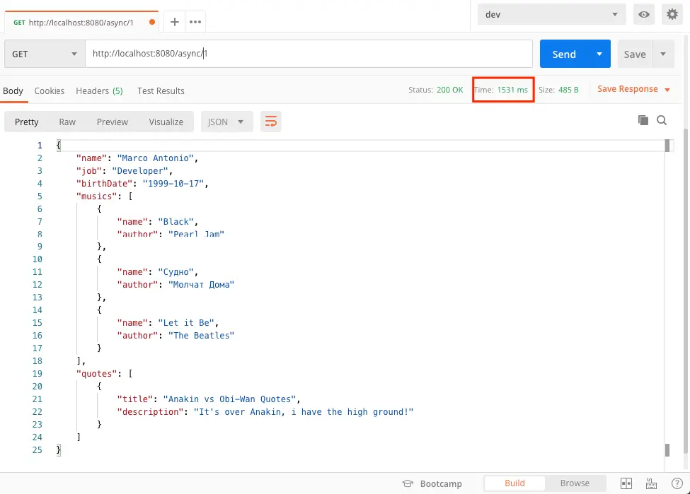Copy response with the clipboard icon
The width and height of the screenshot is (690, 494).
point(643,120)
